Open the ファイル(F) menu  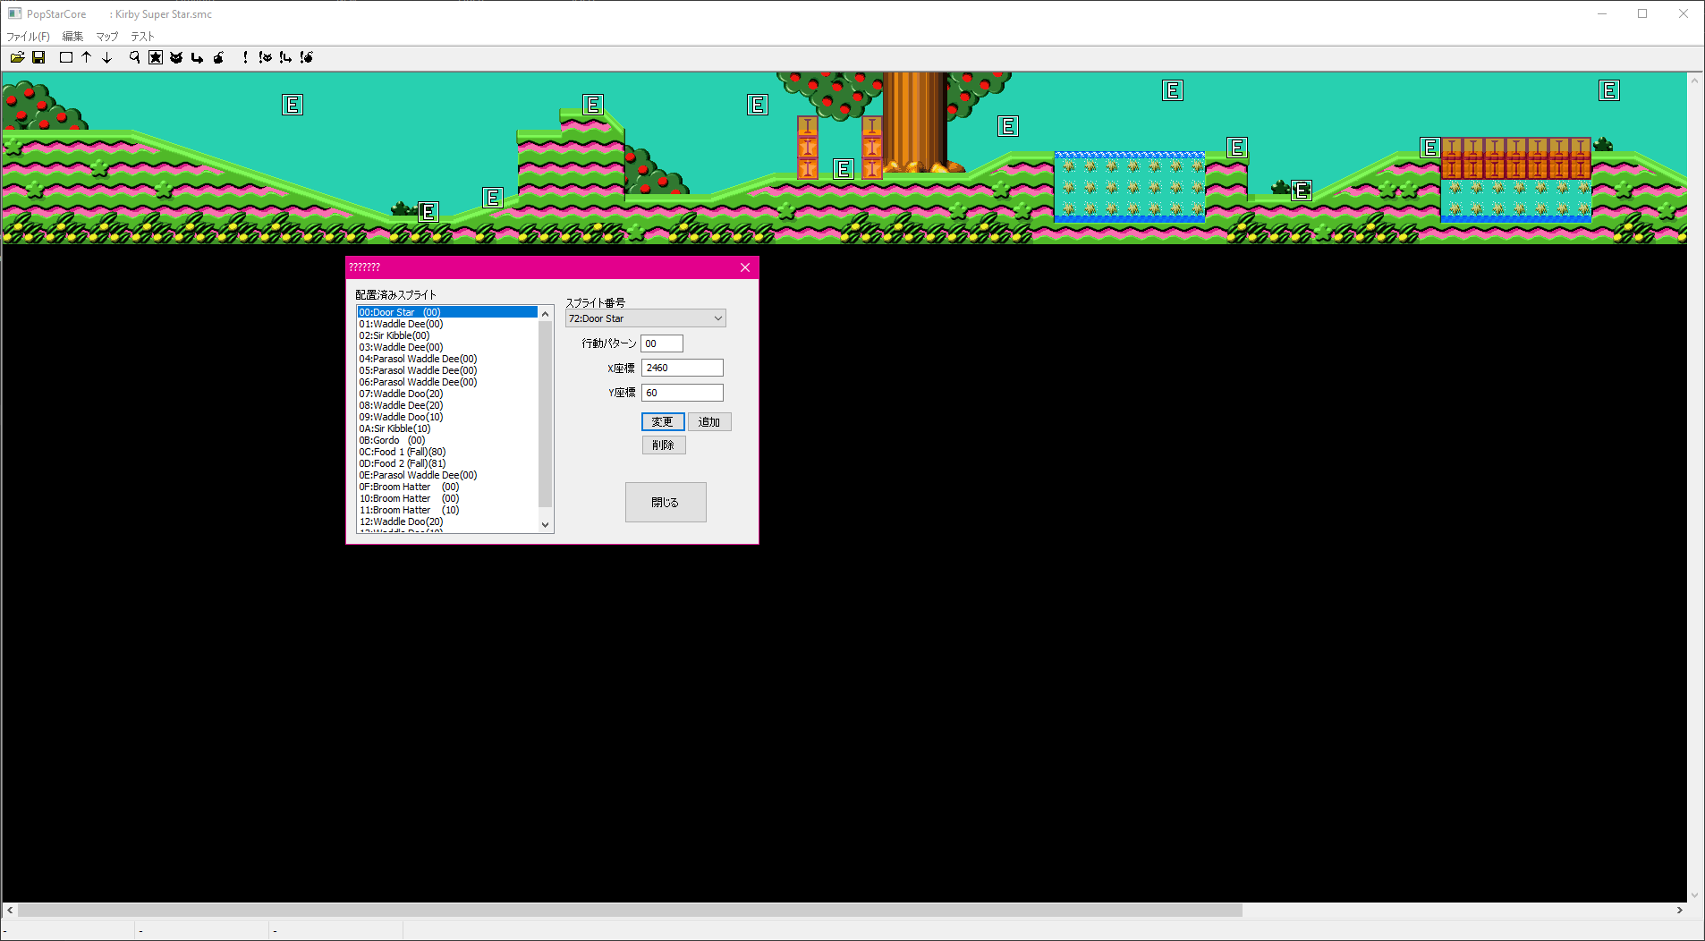point(29,37)
